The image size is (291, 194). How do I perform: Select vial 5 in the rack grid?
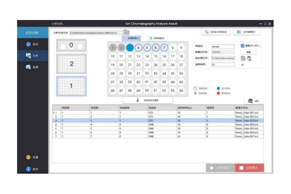click(147, 48)
